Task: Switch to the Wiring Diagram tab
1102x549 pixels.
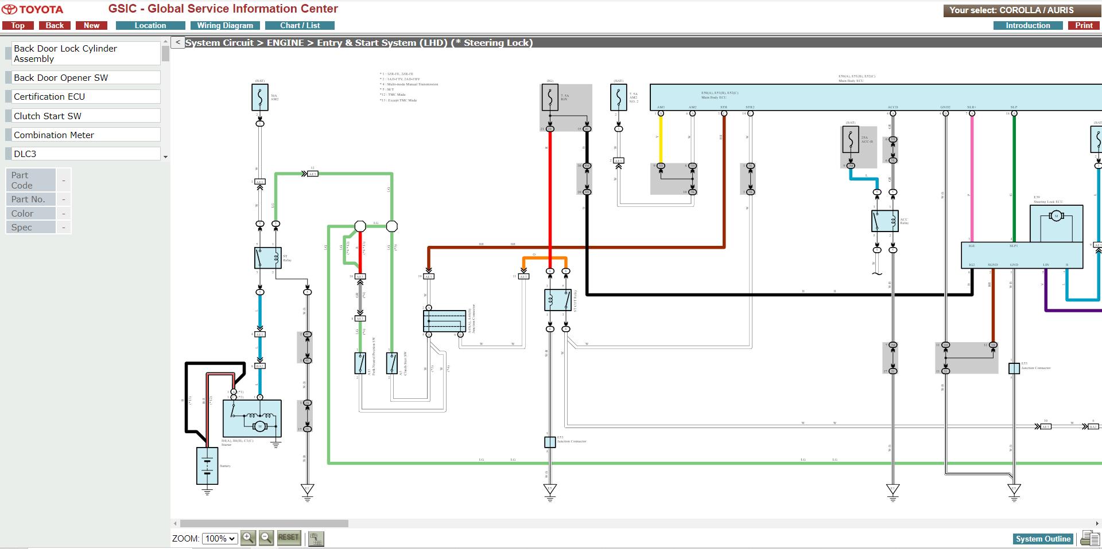Action: coord(225,25)
